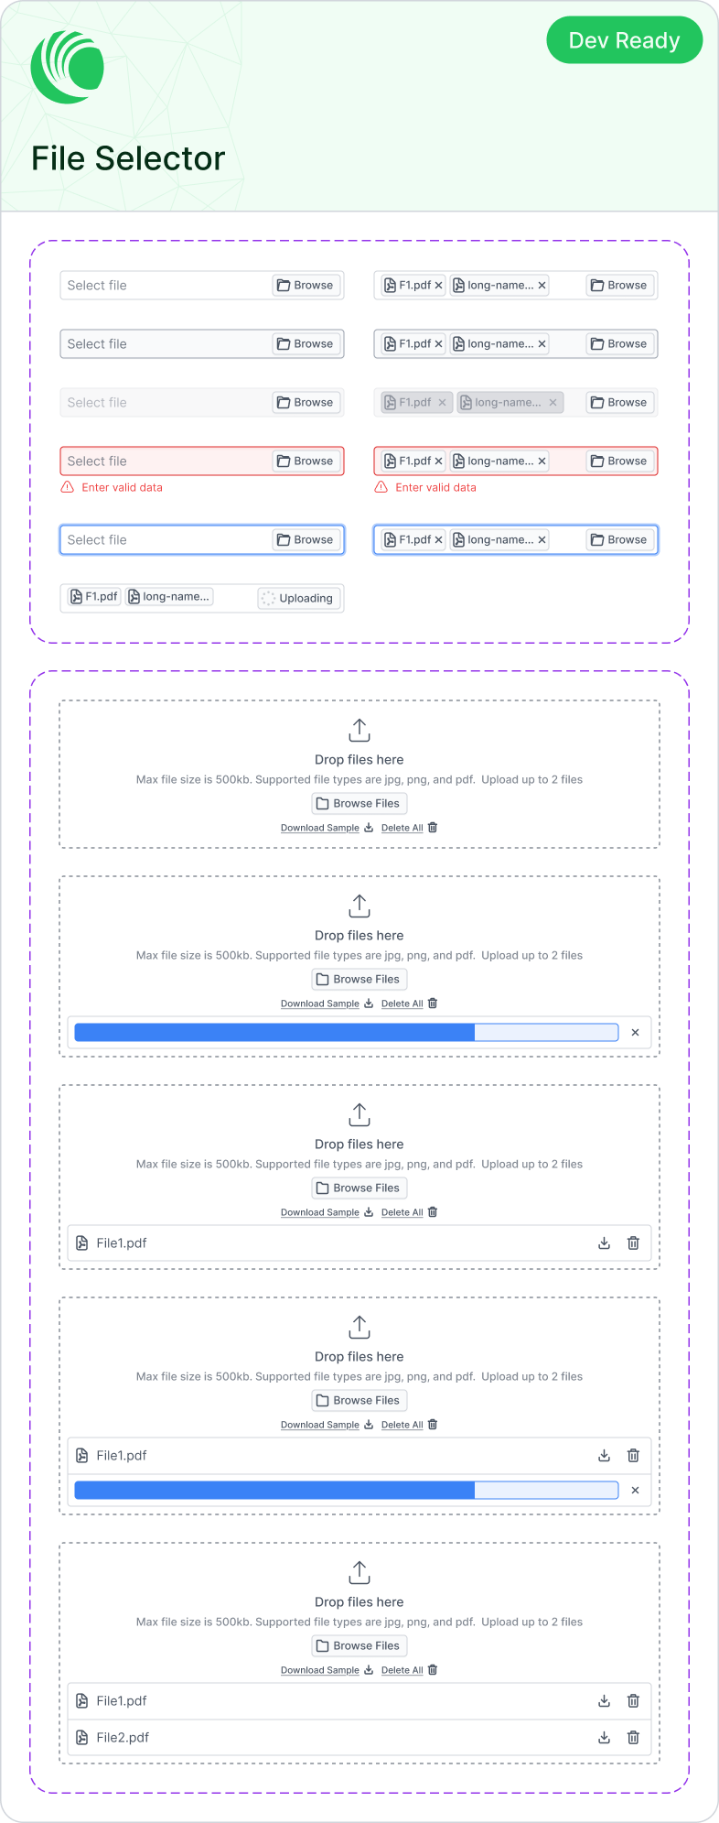
Task: Click the first empty Select file field
Action: [202, 286]
